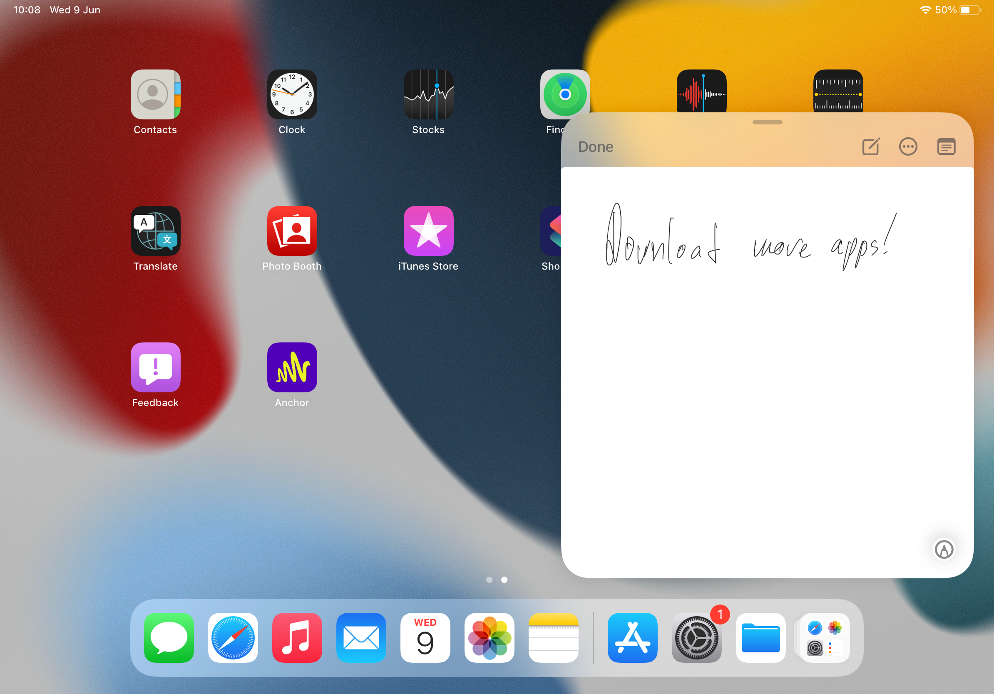
Task: Create a new quick note
Action: [871, 147]
